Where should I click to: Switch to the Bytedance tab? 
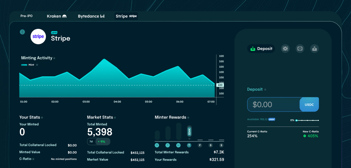[x=91, y=16]
